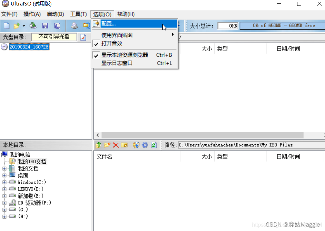Click the 0KB total size field
This screenshot has height=231, width=325.
(x=228, y=26)
